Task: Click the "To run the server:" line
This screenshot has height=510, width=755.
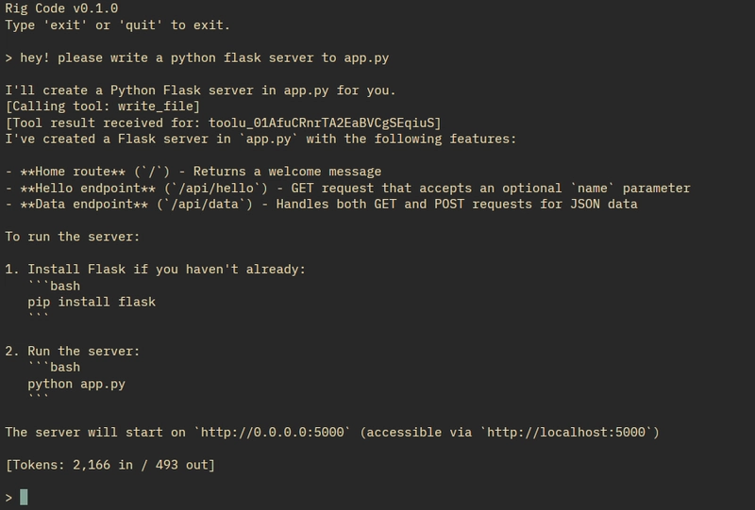Action: point(71,237)
